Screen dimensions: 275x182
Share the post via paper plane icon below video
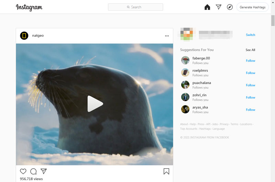pyautogui.click(x=44, y=171)
